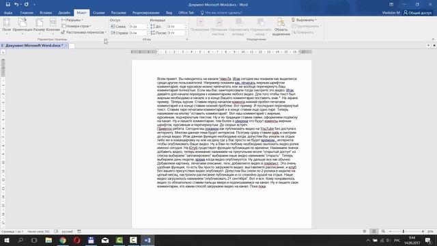
Task: Switch to the Вставка ribbon tab
Action: point(46,13)
